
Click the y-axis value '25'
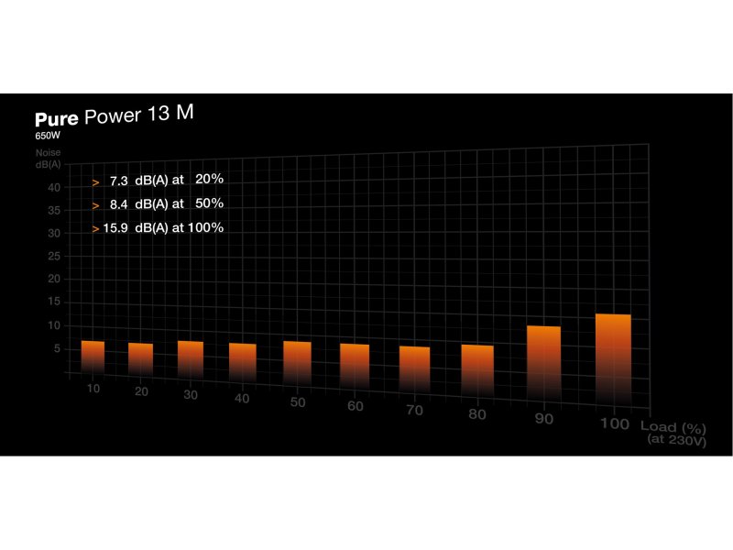(x=54, y=257)
